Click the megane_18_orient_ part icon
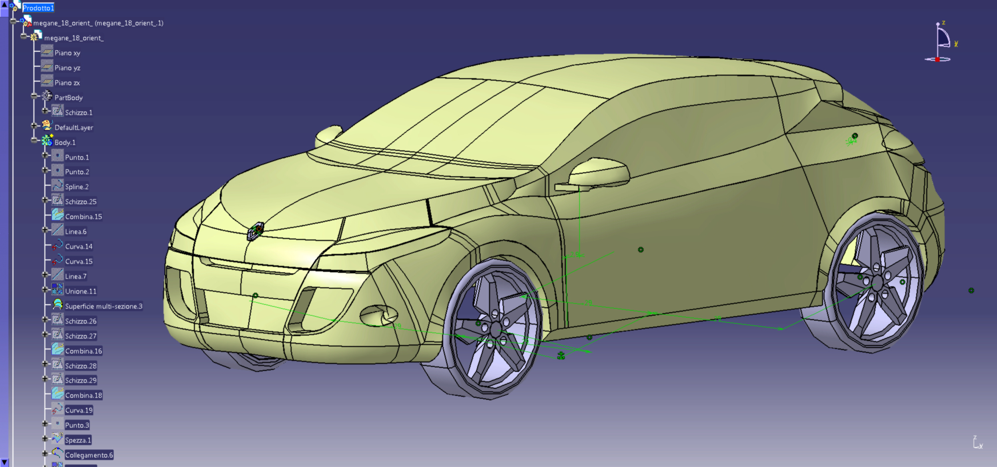Screen dimensions: 997x467 [36, 36]
